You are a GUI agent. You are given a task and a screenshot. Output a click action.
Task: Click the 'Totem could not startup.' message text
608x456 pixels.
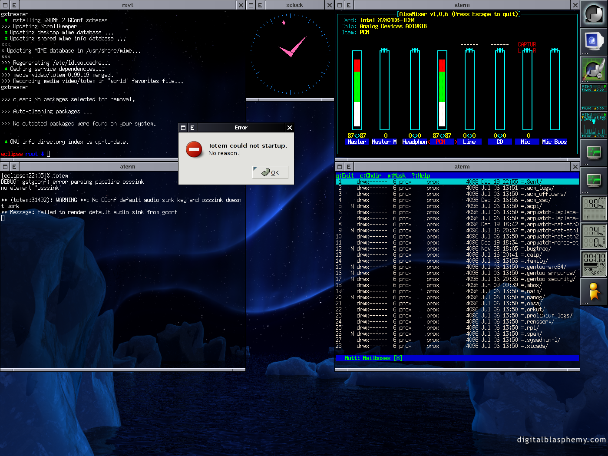coord(248,146)
